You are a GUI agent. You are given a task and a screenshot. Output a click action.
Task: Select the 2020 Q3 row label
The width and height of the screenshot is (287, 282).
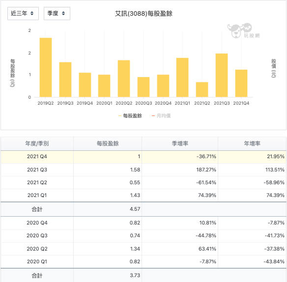(37, 235)
